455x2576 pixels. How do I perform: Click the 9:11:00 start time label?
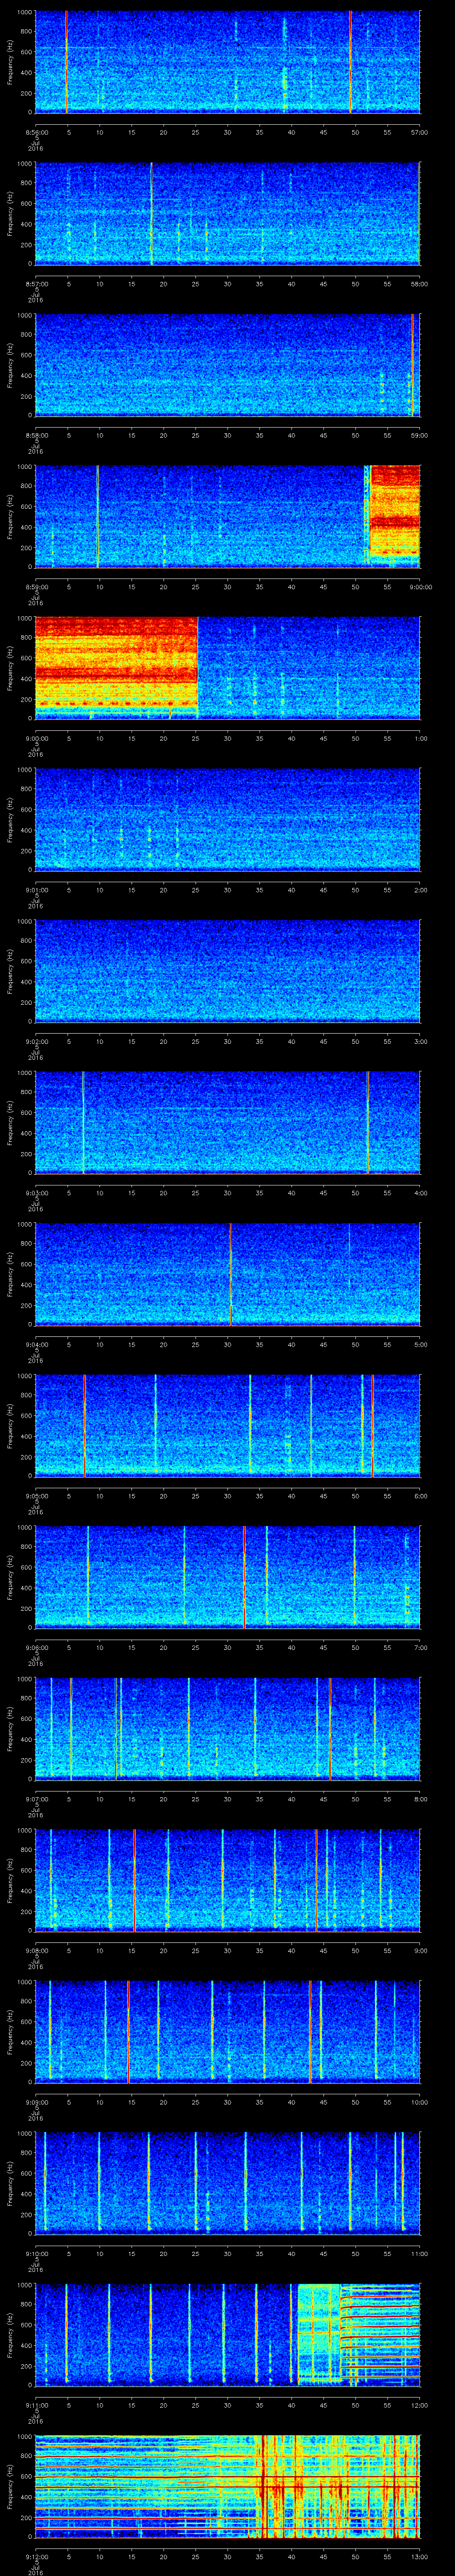point(36,2406)
